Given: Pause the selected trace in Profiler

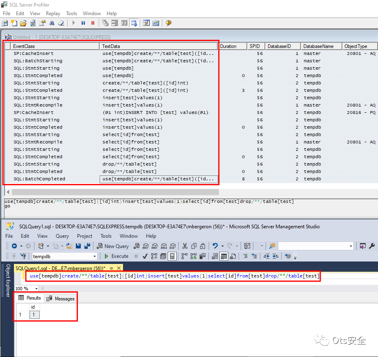Looking at the screenshot, I should point(83,23).
